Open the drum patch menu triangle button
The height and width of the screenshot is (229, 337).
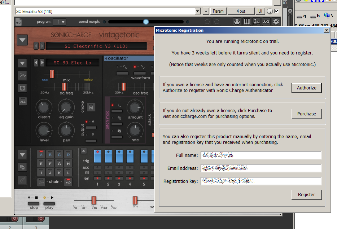(x=22, y=63)
